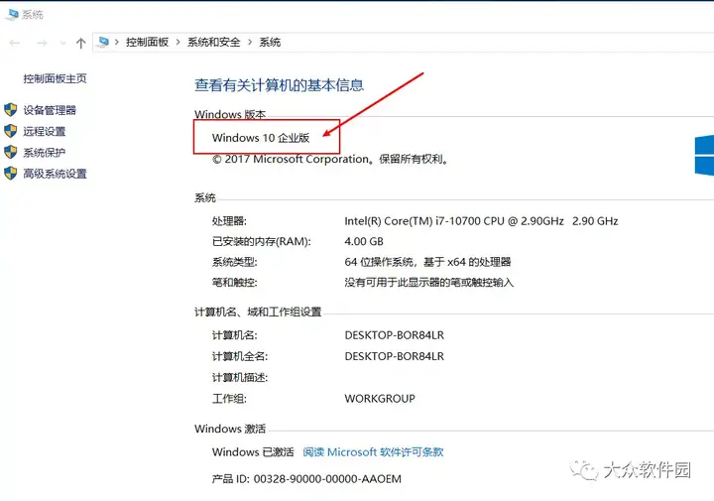Open 系统和安全 breadcrumb
Screen dimensions: 714x501
213,43
